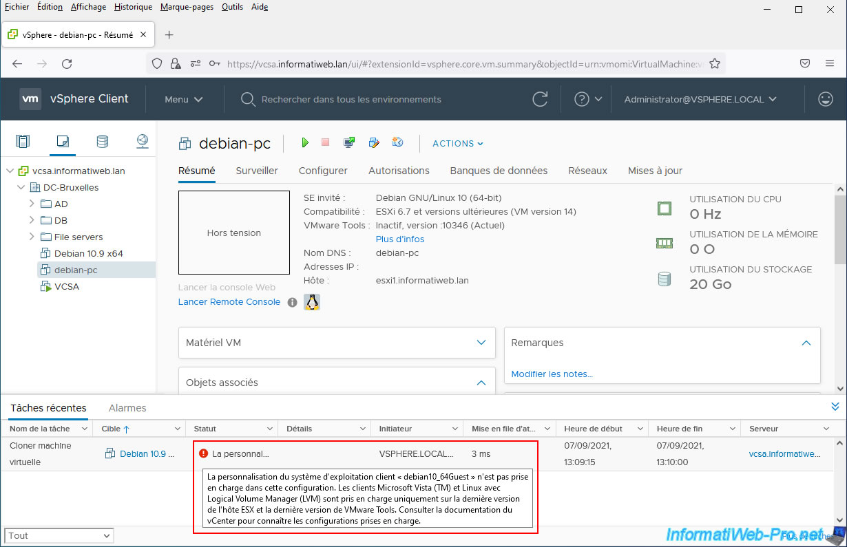Click Modifier les notes link
The image size is (847, 547).
[x=552, y=374]
